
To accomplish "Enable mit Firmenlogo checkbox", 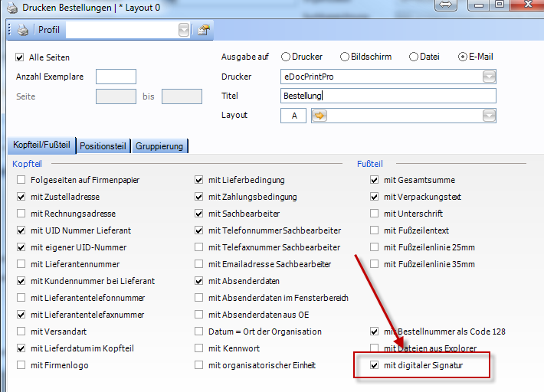I will pyautogui.click(x=21, y=365).
